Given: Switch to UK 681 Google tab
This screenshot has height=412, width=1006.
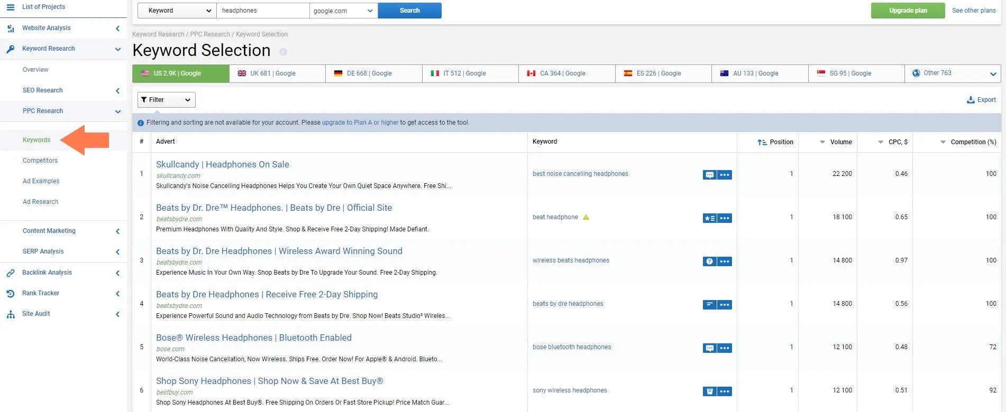Looking at the screenshot, I should (x=278, y=73).
